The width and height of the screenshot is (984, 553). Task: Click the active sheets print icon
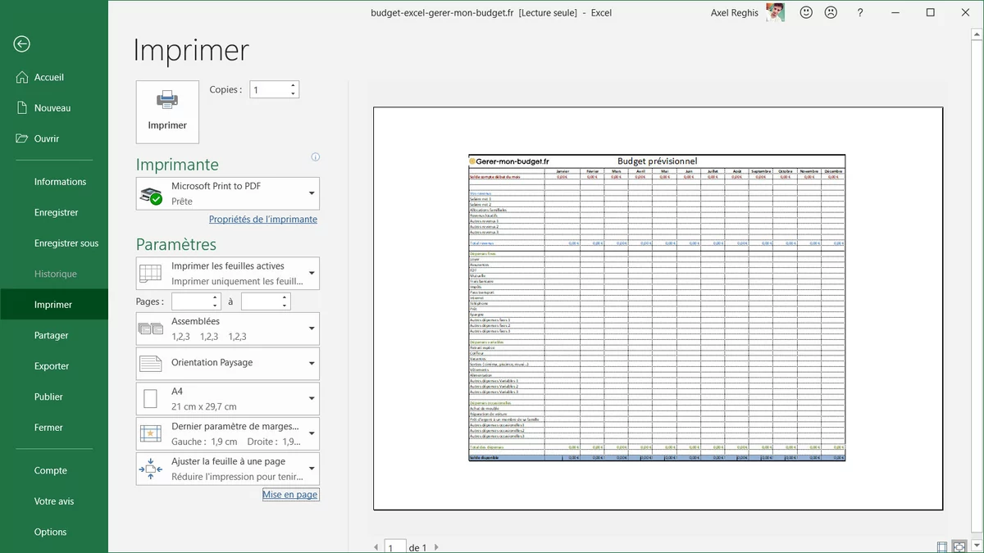click(x=151, y=273)
